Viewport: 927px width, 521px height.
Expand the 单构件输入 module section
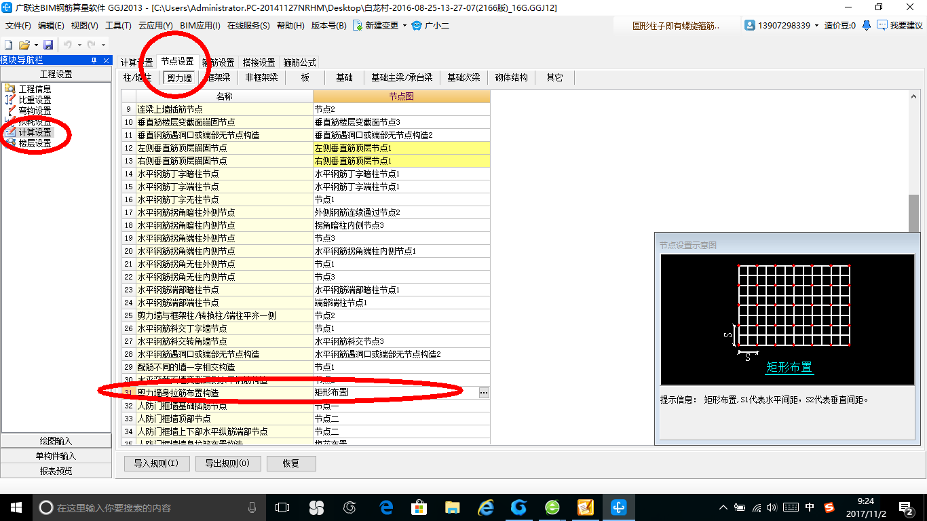point(56,456)
